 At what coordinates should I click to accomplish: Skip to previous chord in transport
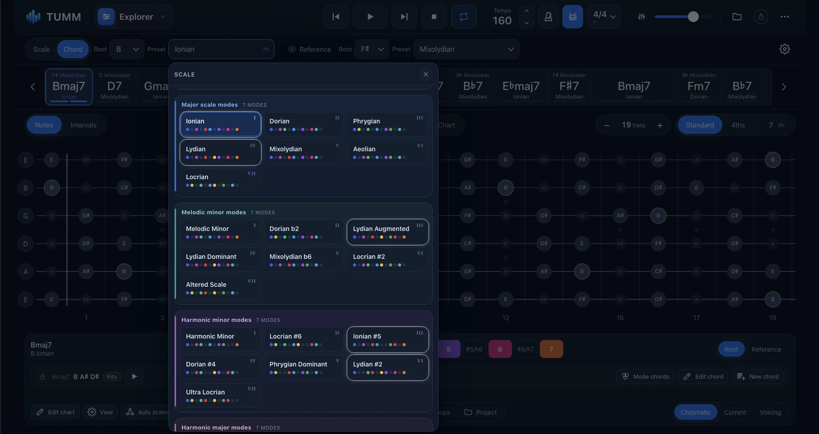[x=336, y=17]
